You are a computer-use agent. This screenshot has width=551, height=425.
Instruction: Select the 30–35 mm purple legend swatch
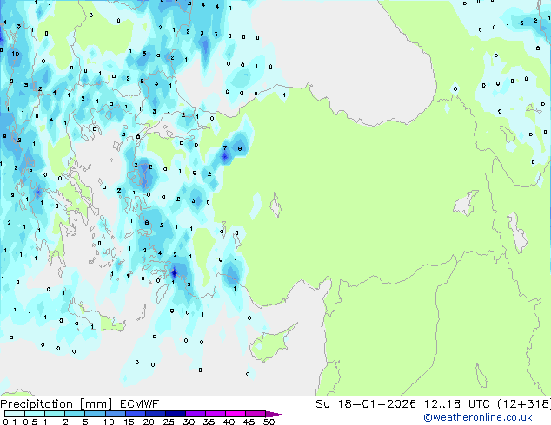tap(195, 414)
